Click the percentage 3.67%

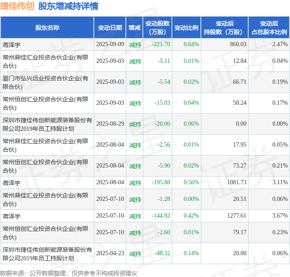click(x=280, y=215)
